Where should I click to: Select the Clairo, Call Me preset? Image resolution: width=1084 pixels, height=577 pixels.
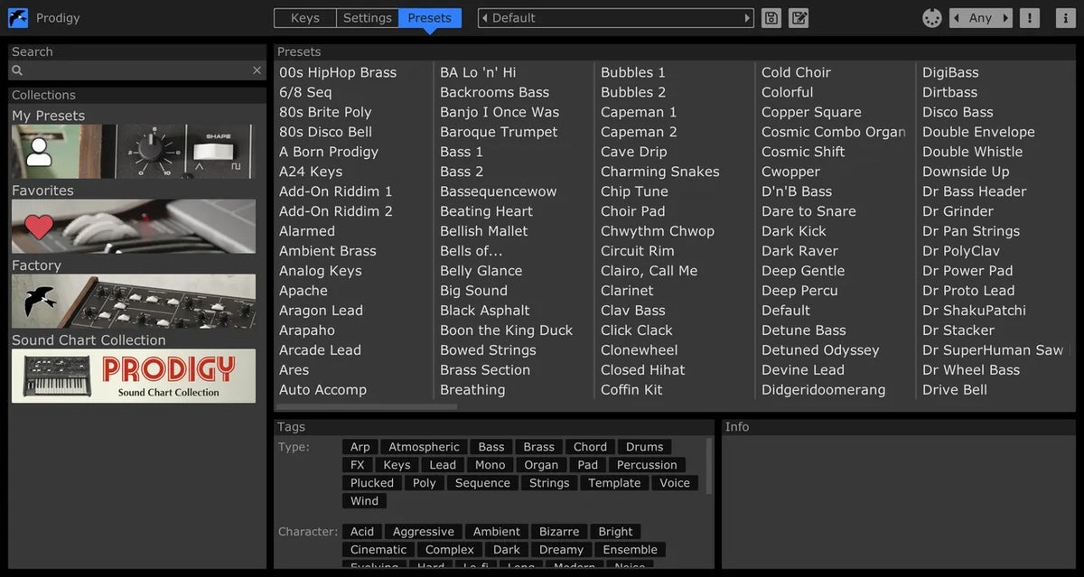coord(649,271)
